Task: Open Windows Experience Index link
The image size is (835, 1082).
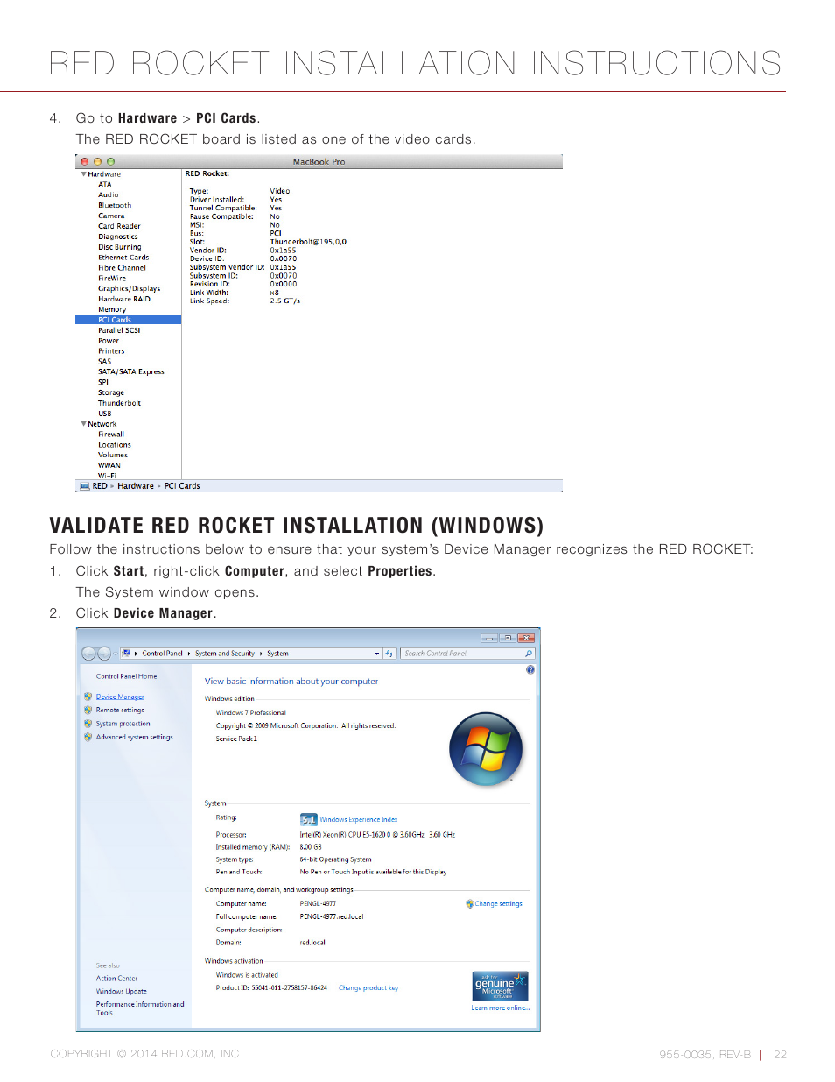Action: pos(359,820)
